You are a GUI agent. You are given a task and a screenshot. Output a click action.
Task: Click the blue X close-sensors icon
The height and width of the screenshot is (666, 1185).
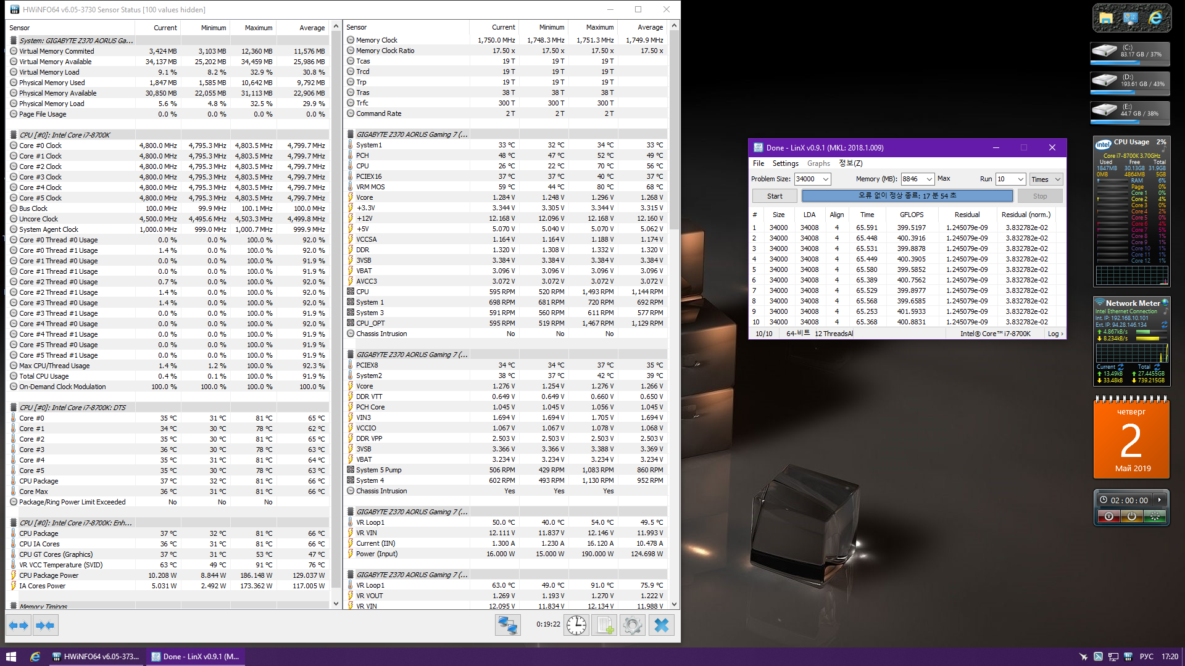[661, 625]
